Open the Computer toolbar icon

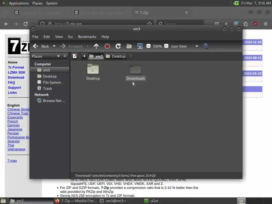140,46
